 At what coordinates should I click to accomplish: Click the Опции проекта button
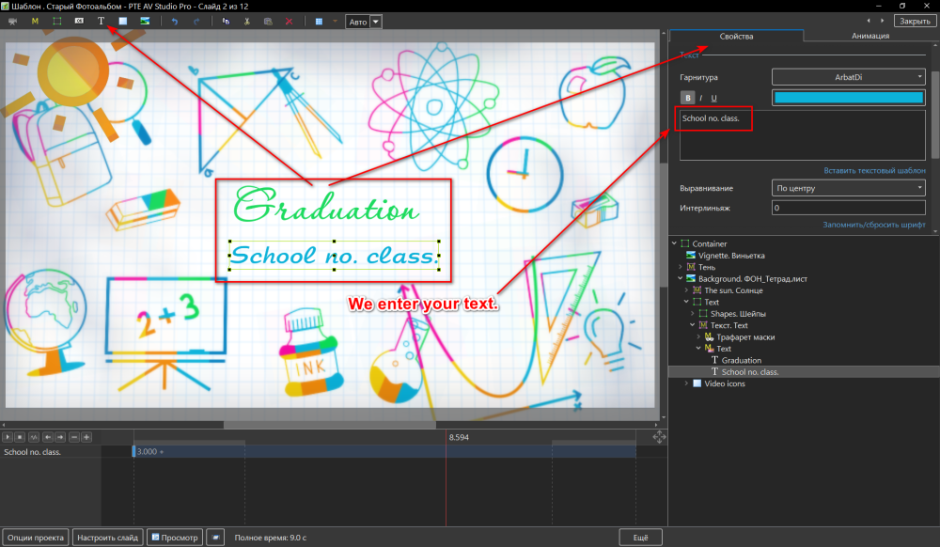36,538
